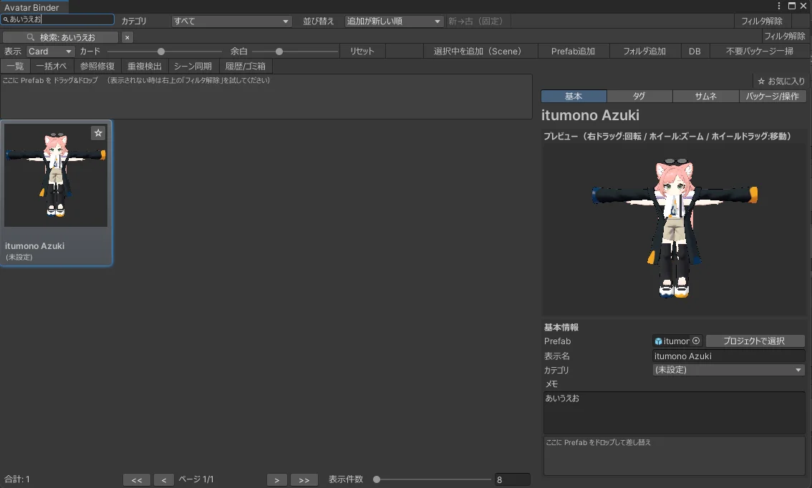Remove the 検索: あいうえお filter chip with ×

tap(127, 36)
